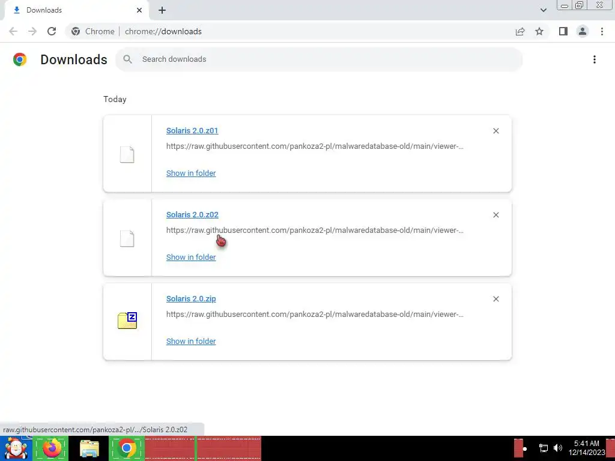This screenshot has width=615, height=461.
Task: Open the Solaris 2.0.z02 file link
Action: [192, 214]
